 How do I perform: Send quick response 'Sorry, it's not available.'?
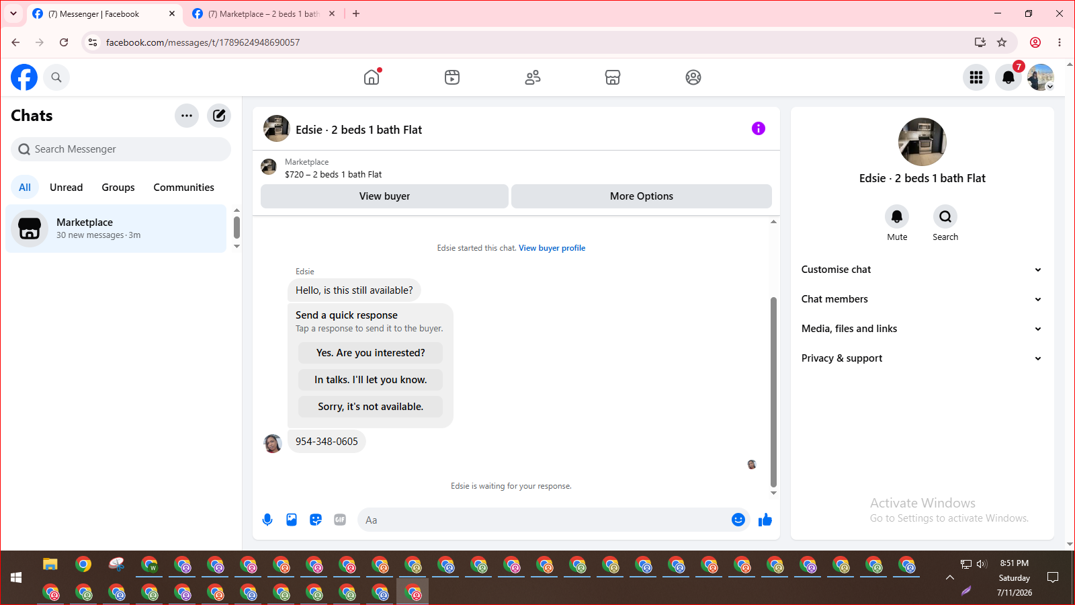coord(371,407)
